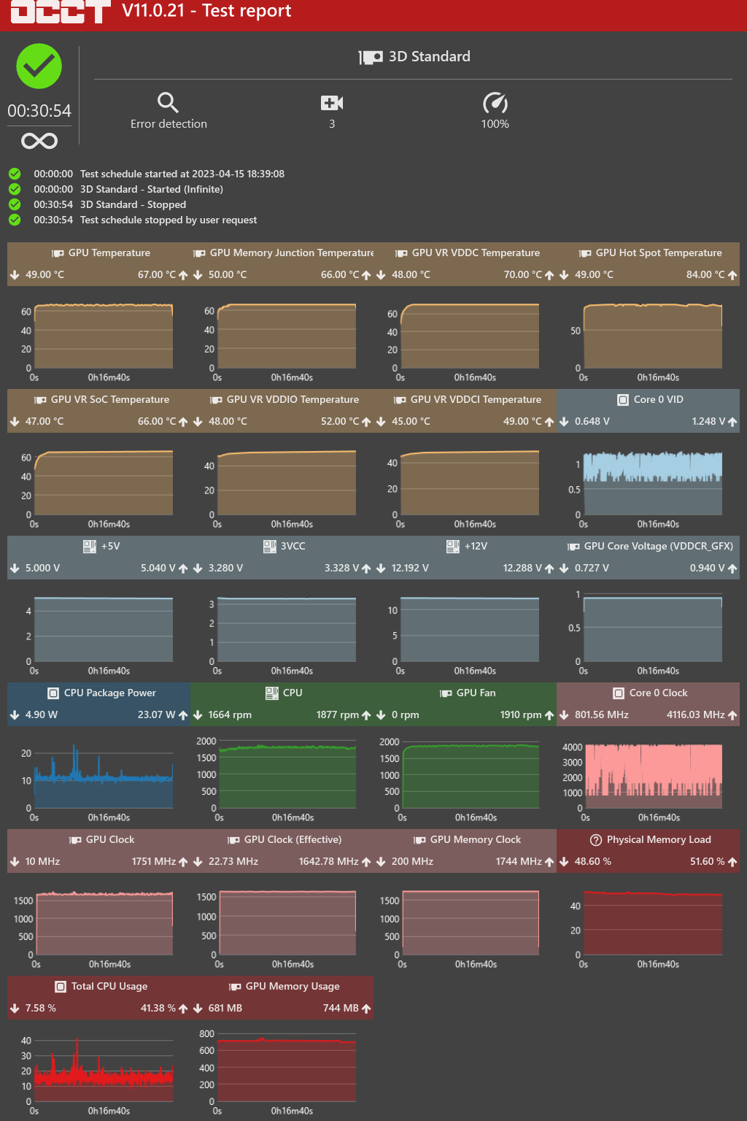Click the 00:30:54 elapsed time display
The width and height of the screenshot is (747, 1121).
click(x=39, y=111)
